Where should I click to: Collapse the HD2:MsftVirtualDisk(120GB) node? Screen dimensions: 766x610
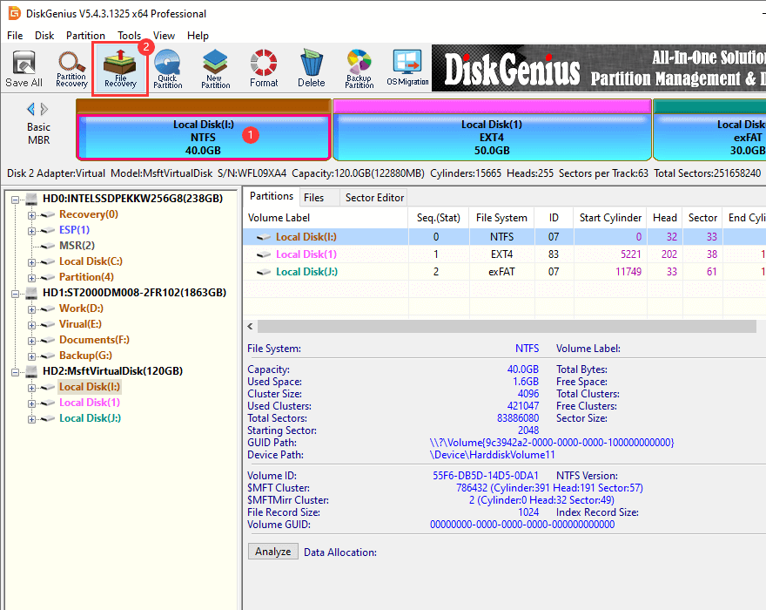pos(17,371)
